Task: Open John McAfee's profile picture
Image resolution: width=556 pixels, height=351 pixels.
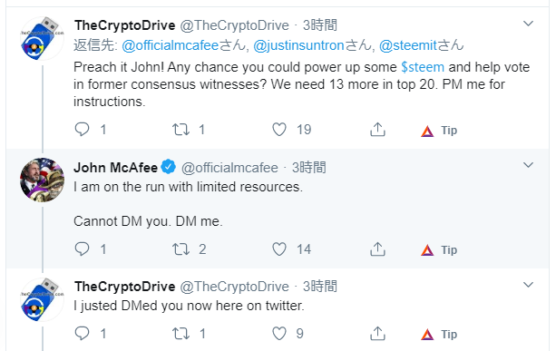Action: (x=43, y=180)
